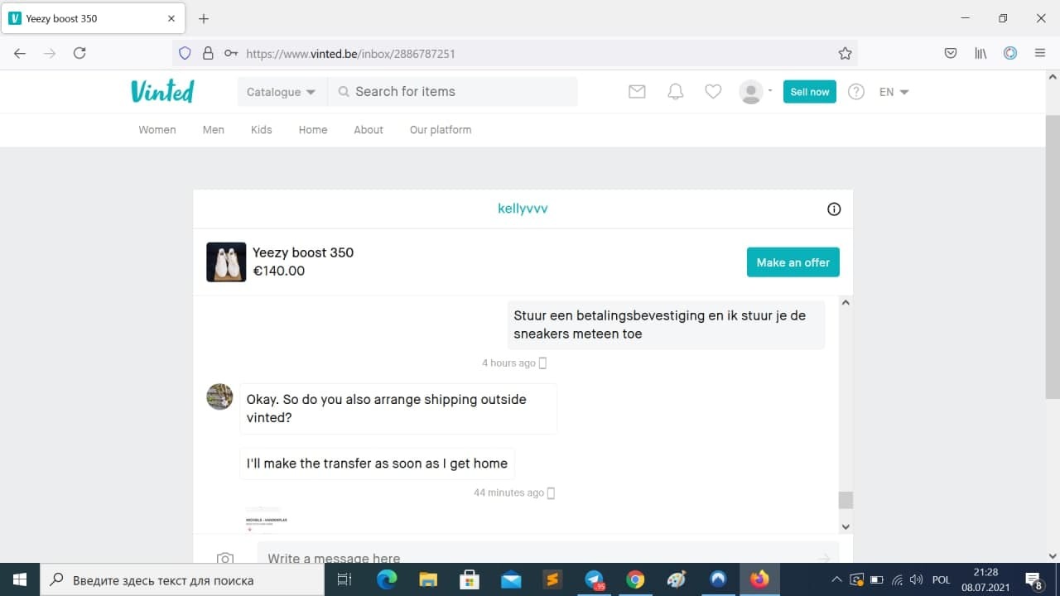1060x596 pixels.
Task: Expand the Catalogue dropdown
Action: point(282,92)
